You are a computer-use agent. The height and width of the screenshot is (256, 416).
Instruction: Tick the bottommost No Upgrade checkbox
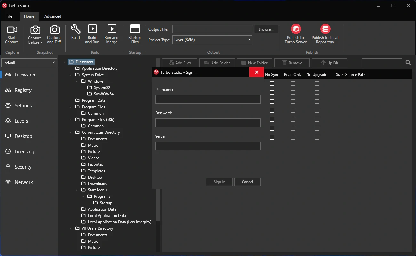click(x=317, y=137)
